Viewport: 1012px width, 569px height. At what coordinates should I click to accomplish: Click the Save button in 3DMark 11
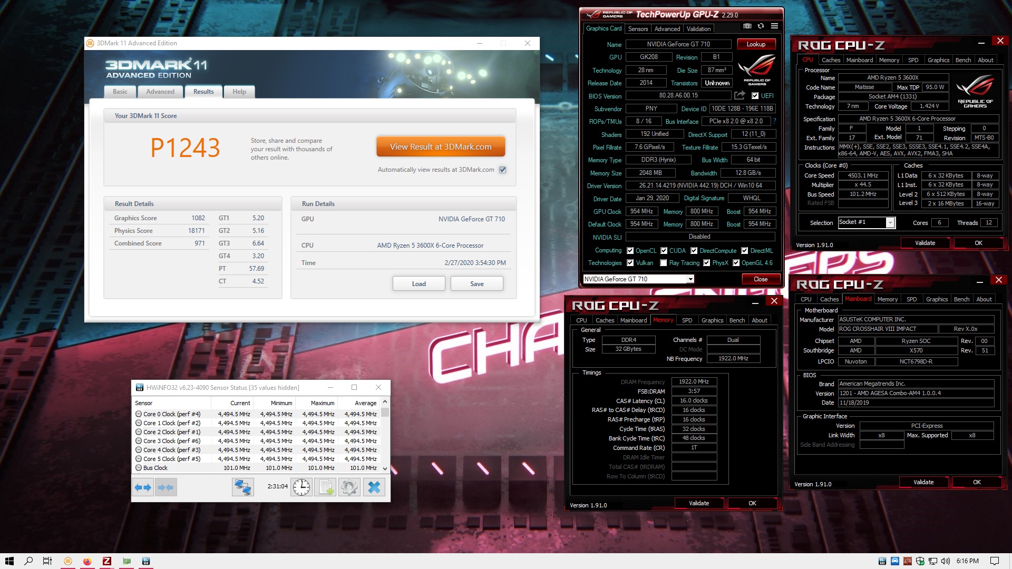tap(476, 283)
